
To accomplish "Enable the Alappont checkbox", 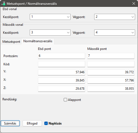I will (x=65, y=100).
